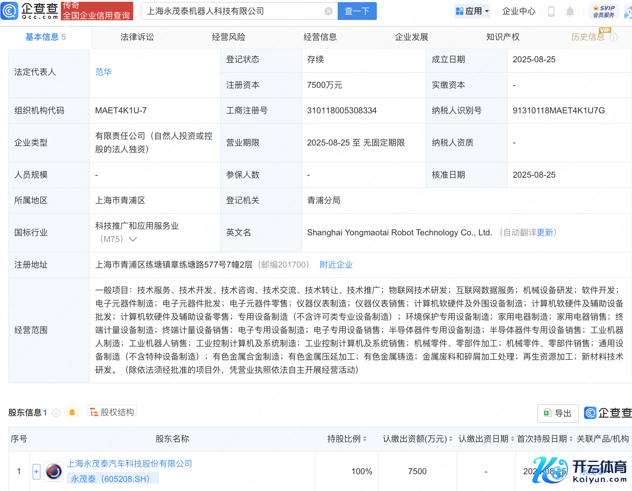Click the mobile phone icon
This screenshot has height=491, width=632.
point(551,12)
